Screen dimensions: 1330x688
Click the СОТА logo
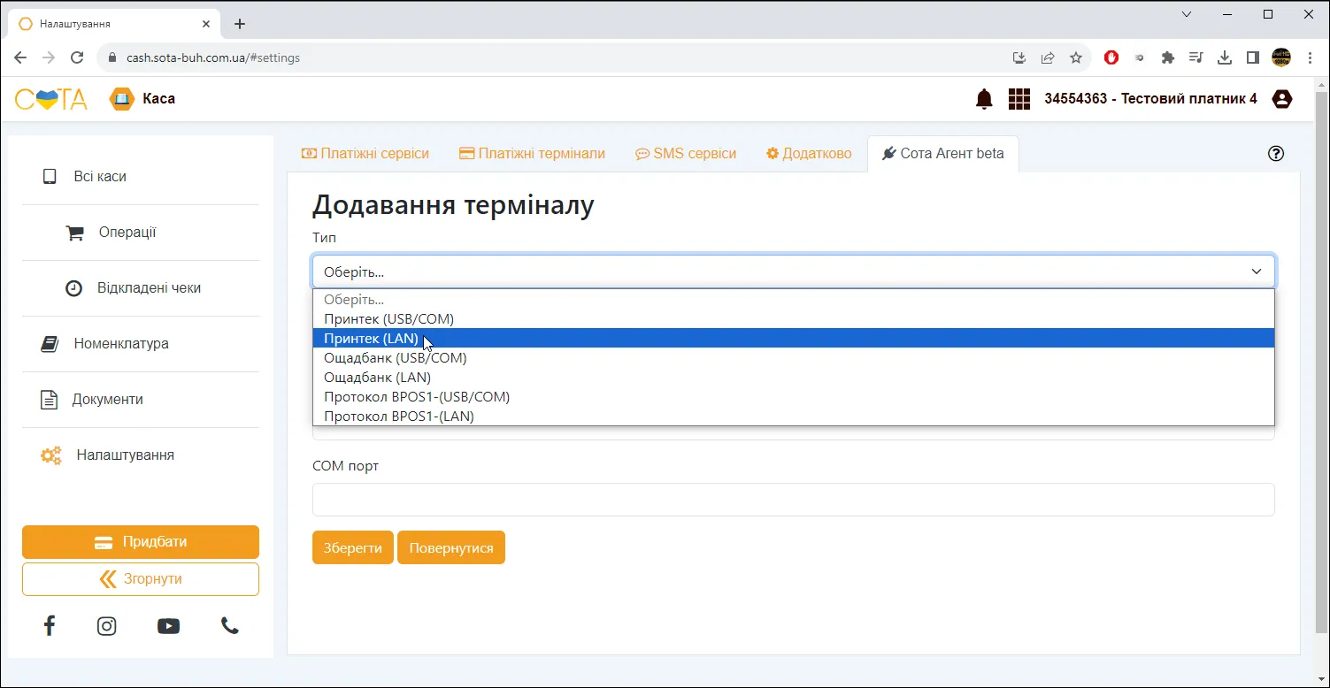51,99
